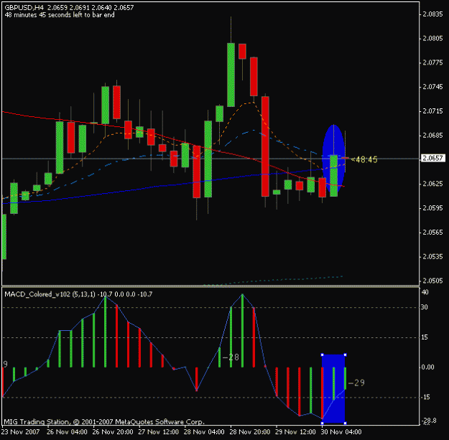Click the 2.0595 price scale value

(x=432, y=208)
